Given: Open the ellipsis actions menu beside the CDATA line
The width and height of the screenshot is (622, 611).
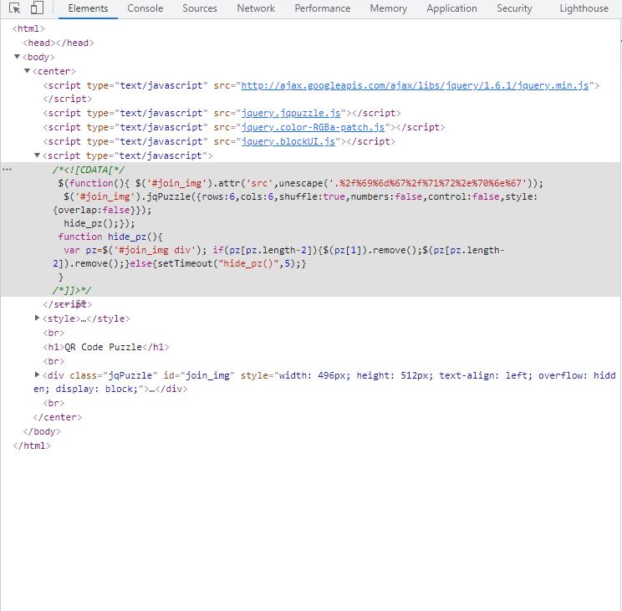Looking at the screenshot, I should 8,170.
